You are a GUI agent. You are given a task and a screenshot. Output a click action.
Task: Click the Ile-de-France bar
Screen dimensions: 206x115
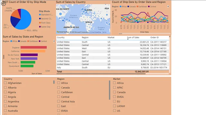coord(29,55)
